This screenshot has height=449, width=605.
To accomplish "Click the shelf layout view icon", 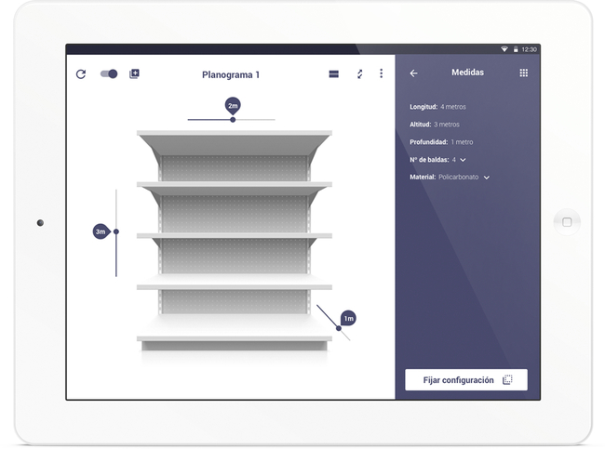I will point(334,73).
